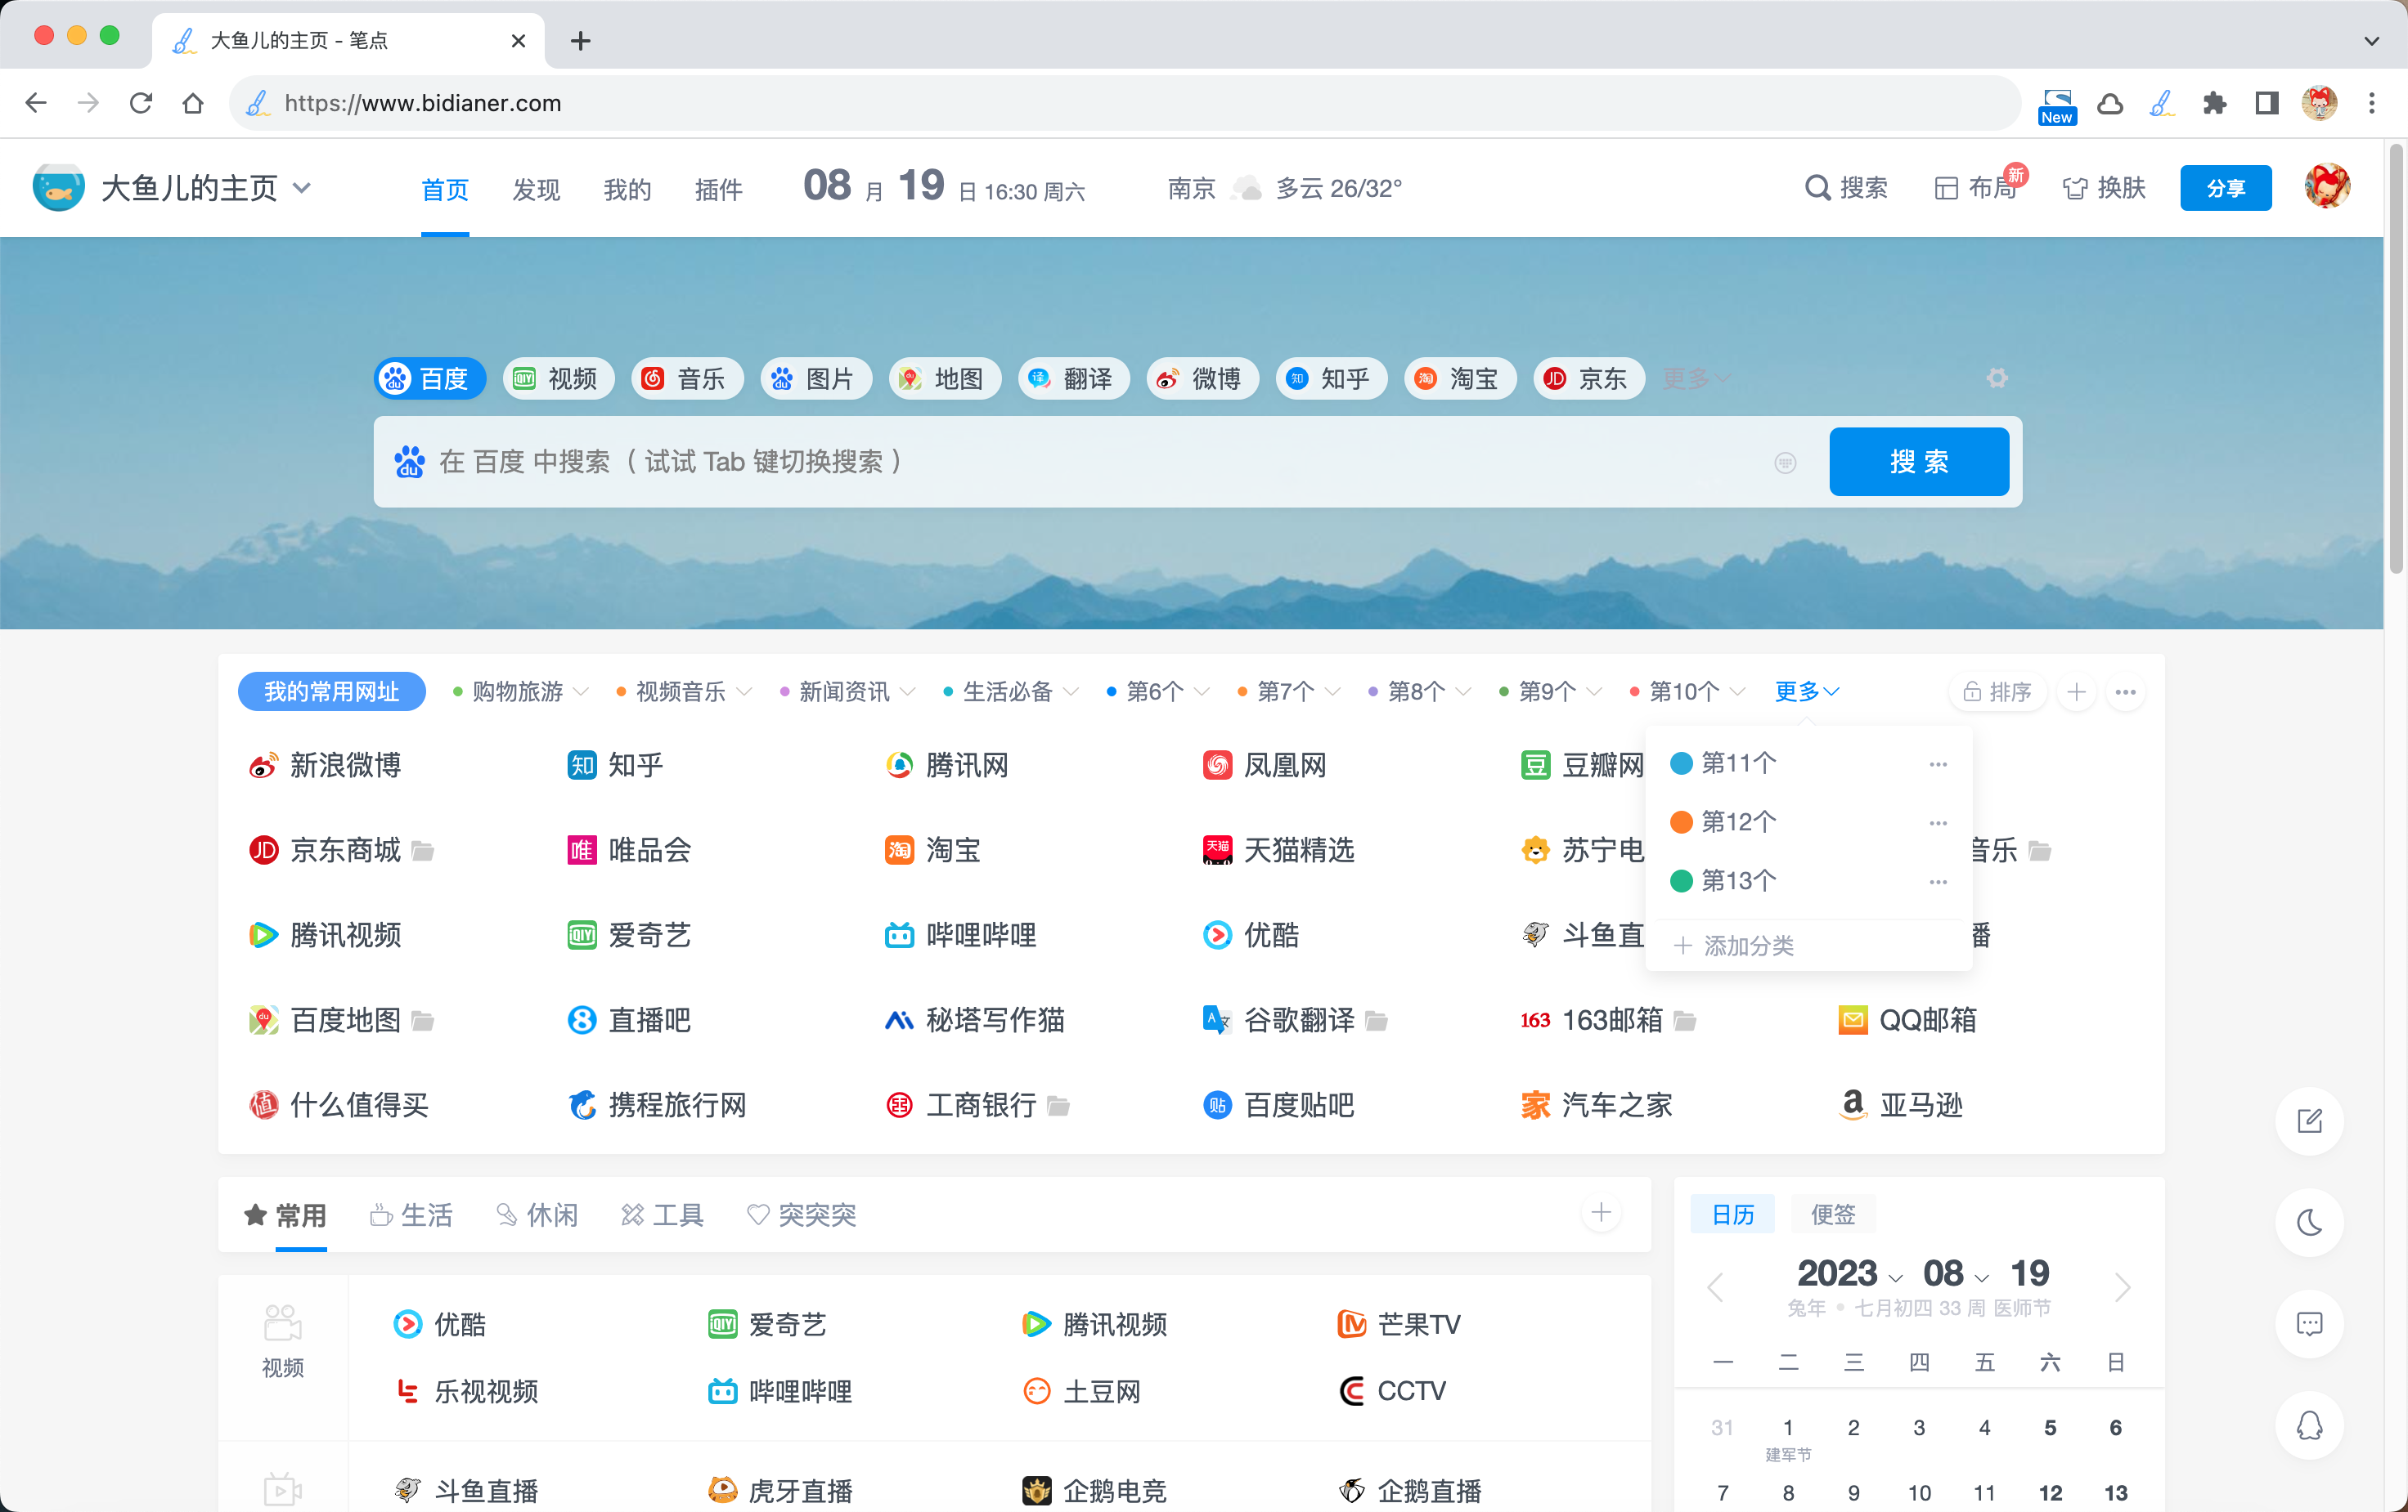Open 换肤 skin changer

pos(2104,188)
